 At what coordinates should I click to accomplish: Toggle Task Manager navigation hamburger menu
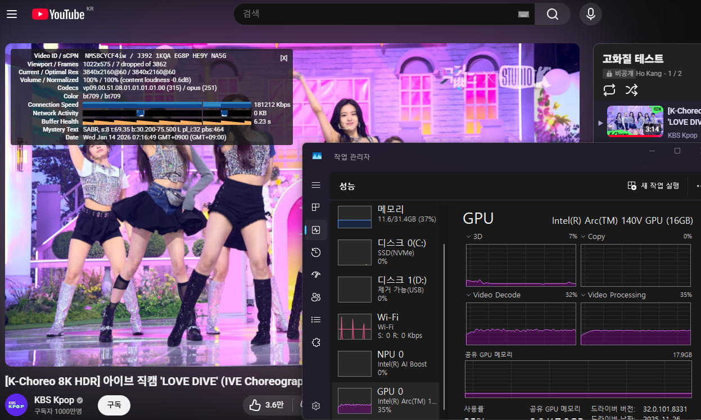pyautogui.click(x=316, y=185)
